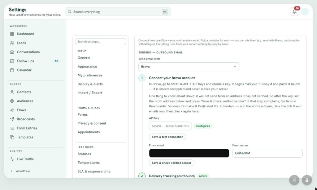Go to Flows page

coord(21,110)
